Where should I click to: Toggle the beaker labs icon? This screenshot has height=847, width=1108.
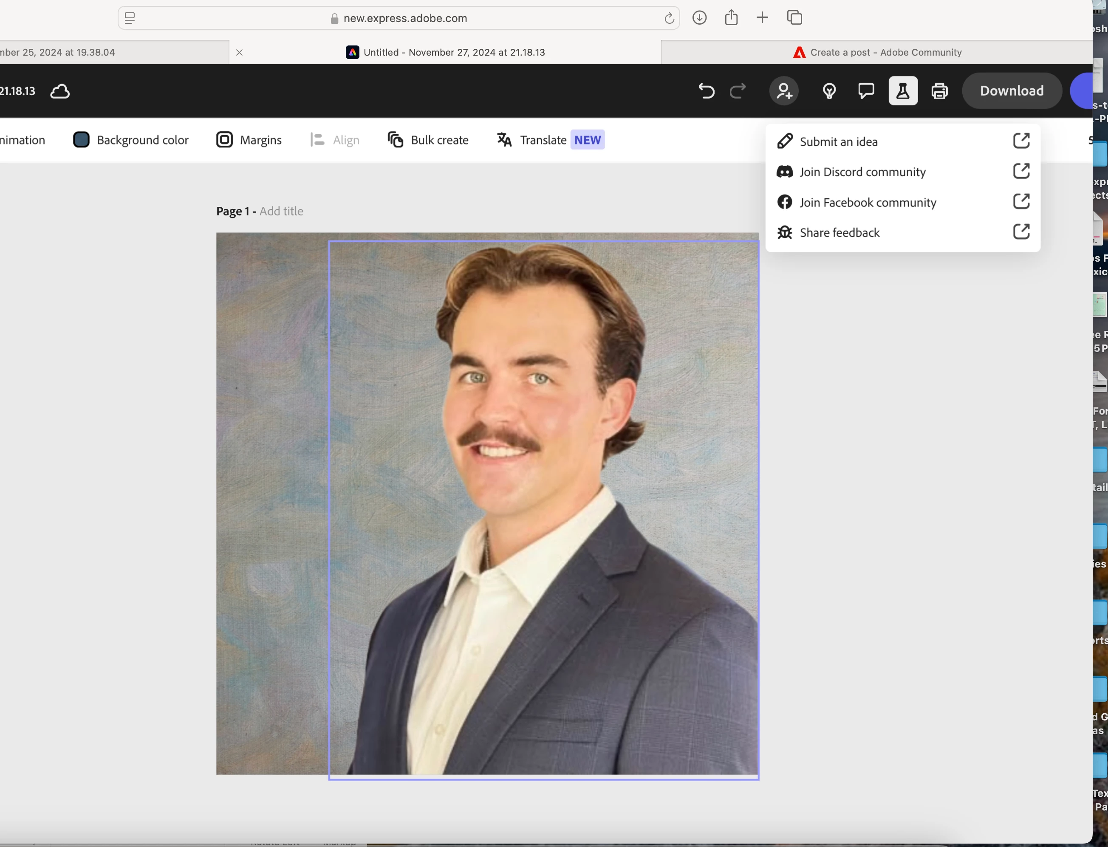click(x=903, y=91)
